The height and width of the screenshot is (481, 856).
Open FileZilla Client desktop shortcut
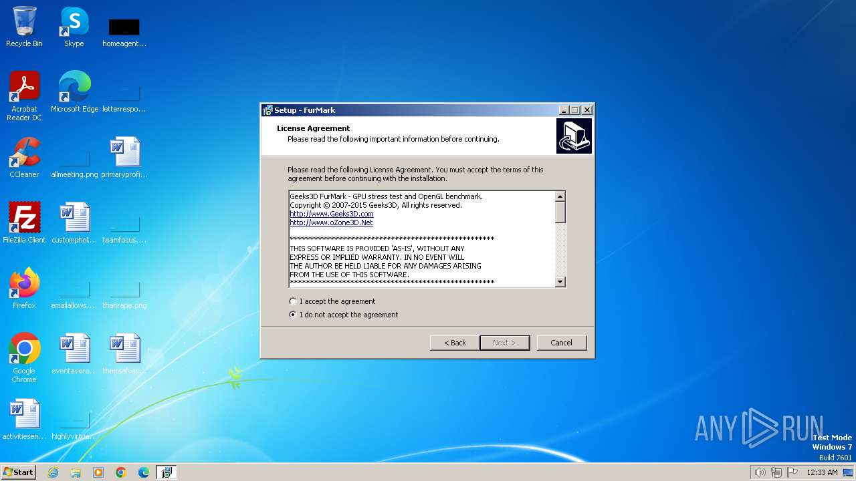pyautogui.click(x=24, y=223)
